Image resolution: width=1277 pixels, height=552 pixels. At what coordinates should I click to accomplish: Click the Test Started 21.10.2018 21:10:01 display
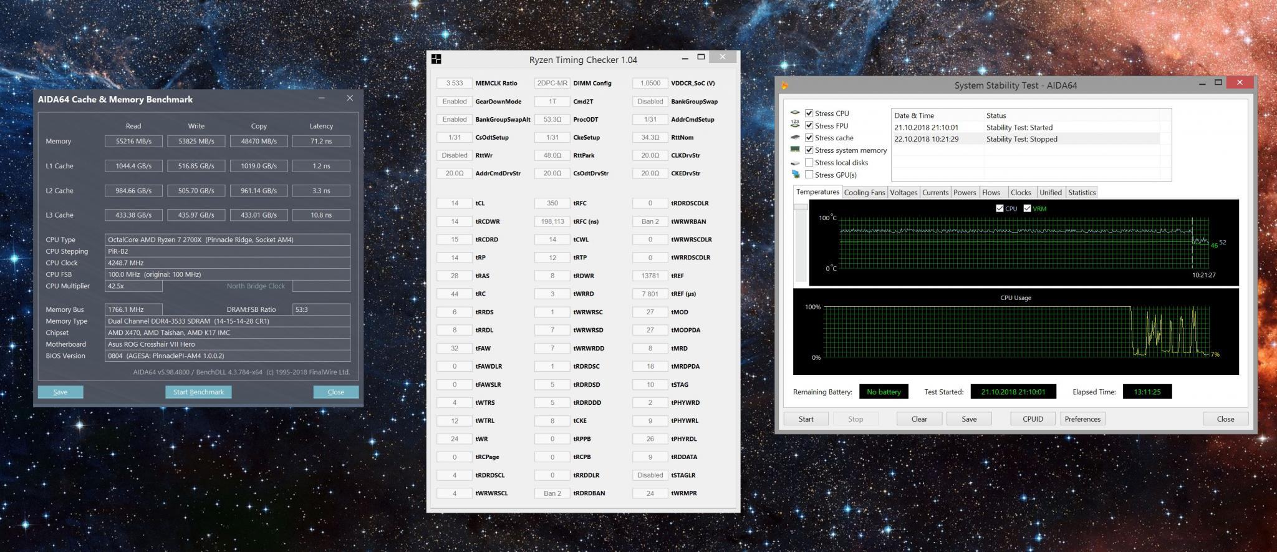(x=1013, y=392)
